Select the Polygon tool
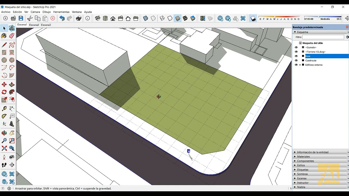The width and height of the screenshot is (349, 196). pyautogui.click(x=12, y=60)
